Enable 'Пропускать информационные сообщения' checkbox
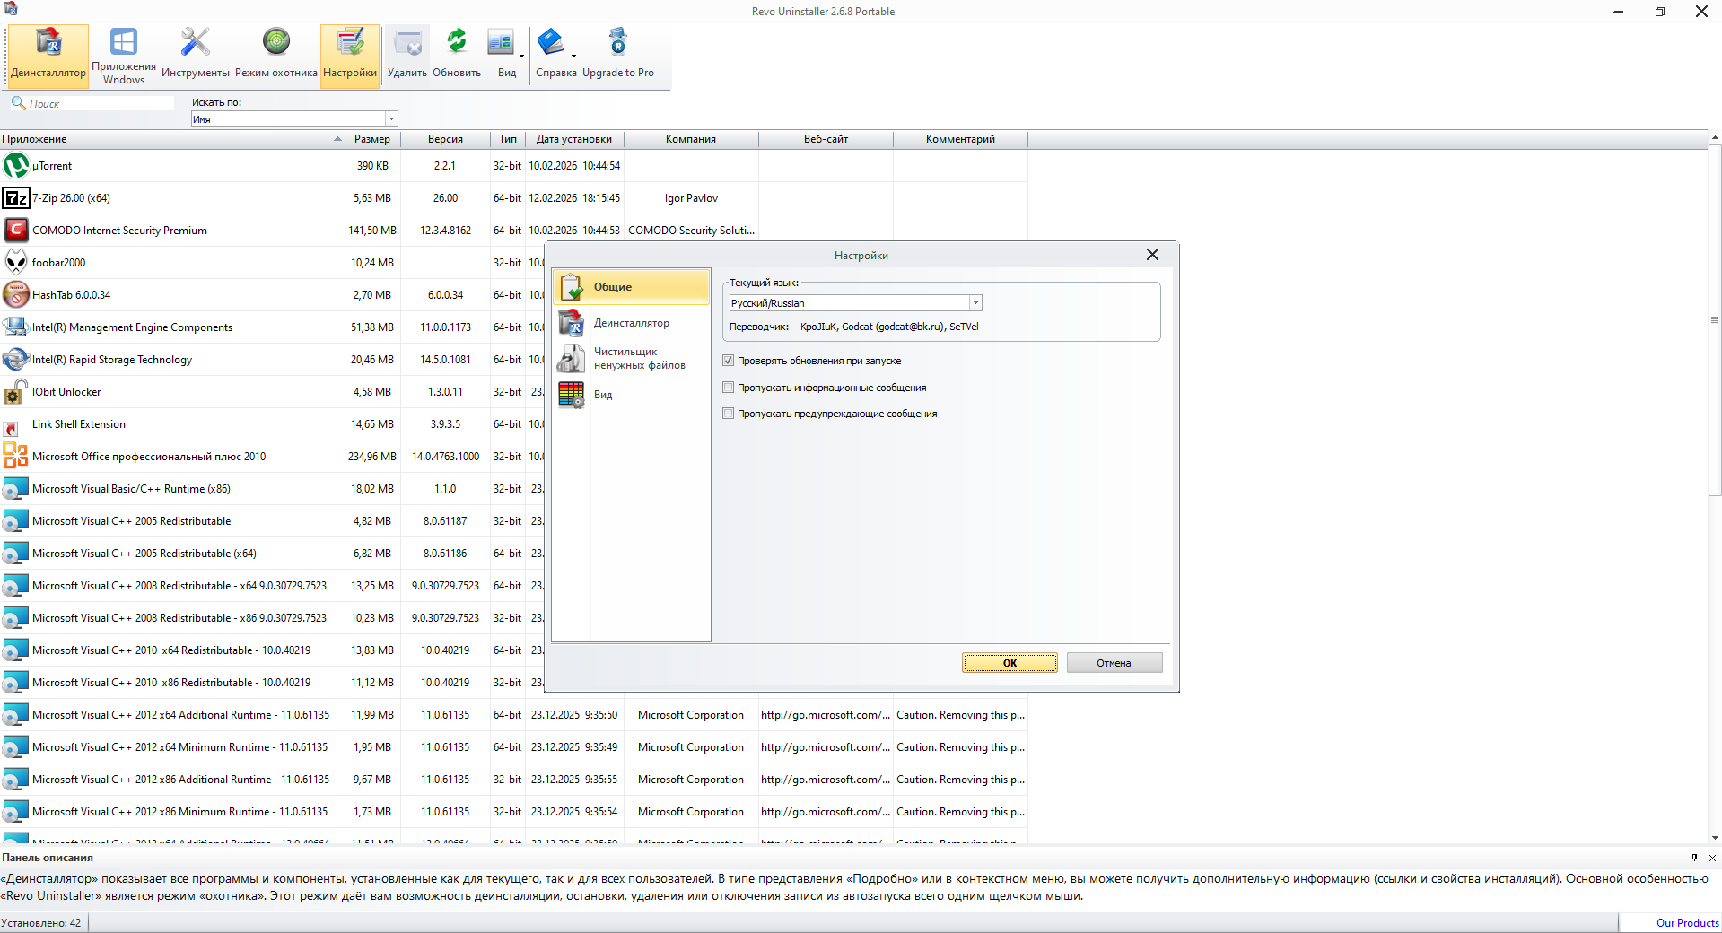This screenshot has width=1722, height=933. pos(729,388)
